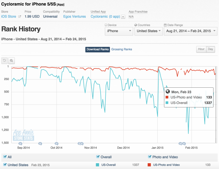The height and width of the screenshot is (169, 219).
Task: Uncheck the Overall category checkbox
Action: point(98,157)
